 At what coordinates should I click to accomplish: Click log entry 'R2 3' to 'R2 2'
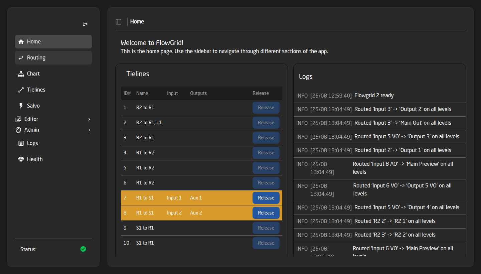point(379,235)
